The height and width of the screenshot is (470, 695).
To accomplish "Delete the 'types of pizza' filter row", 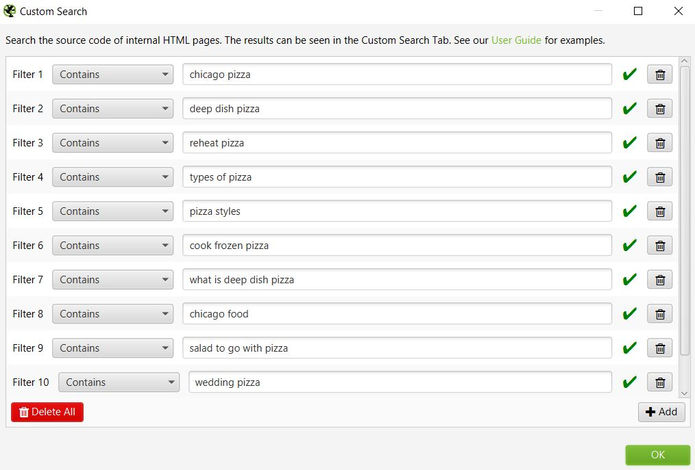I will click(x=659, y=177).
